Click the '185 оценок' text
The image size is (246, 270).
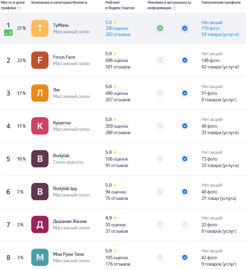pos(117,257)
